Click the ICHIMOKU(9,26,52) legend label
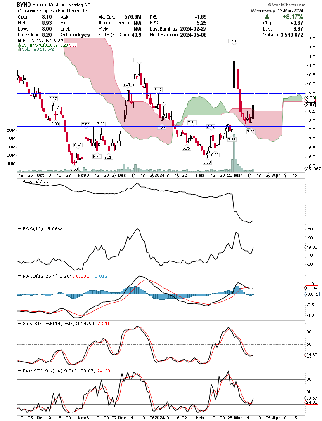Viewport: 322px width, 421px height. click(x=41, y=45)
